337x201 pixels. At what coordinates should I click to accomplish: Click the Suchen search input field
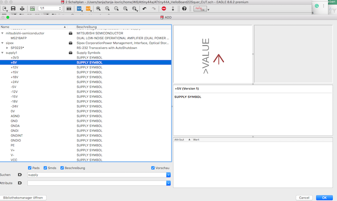pos(97,175)
